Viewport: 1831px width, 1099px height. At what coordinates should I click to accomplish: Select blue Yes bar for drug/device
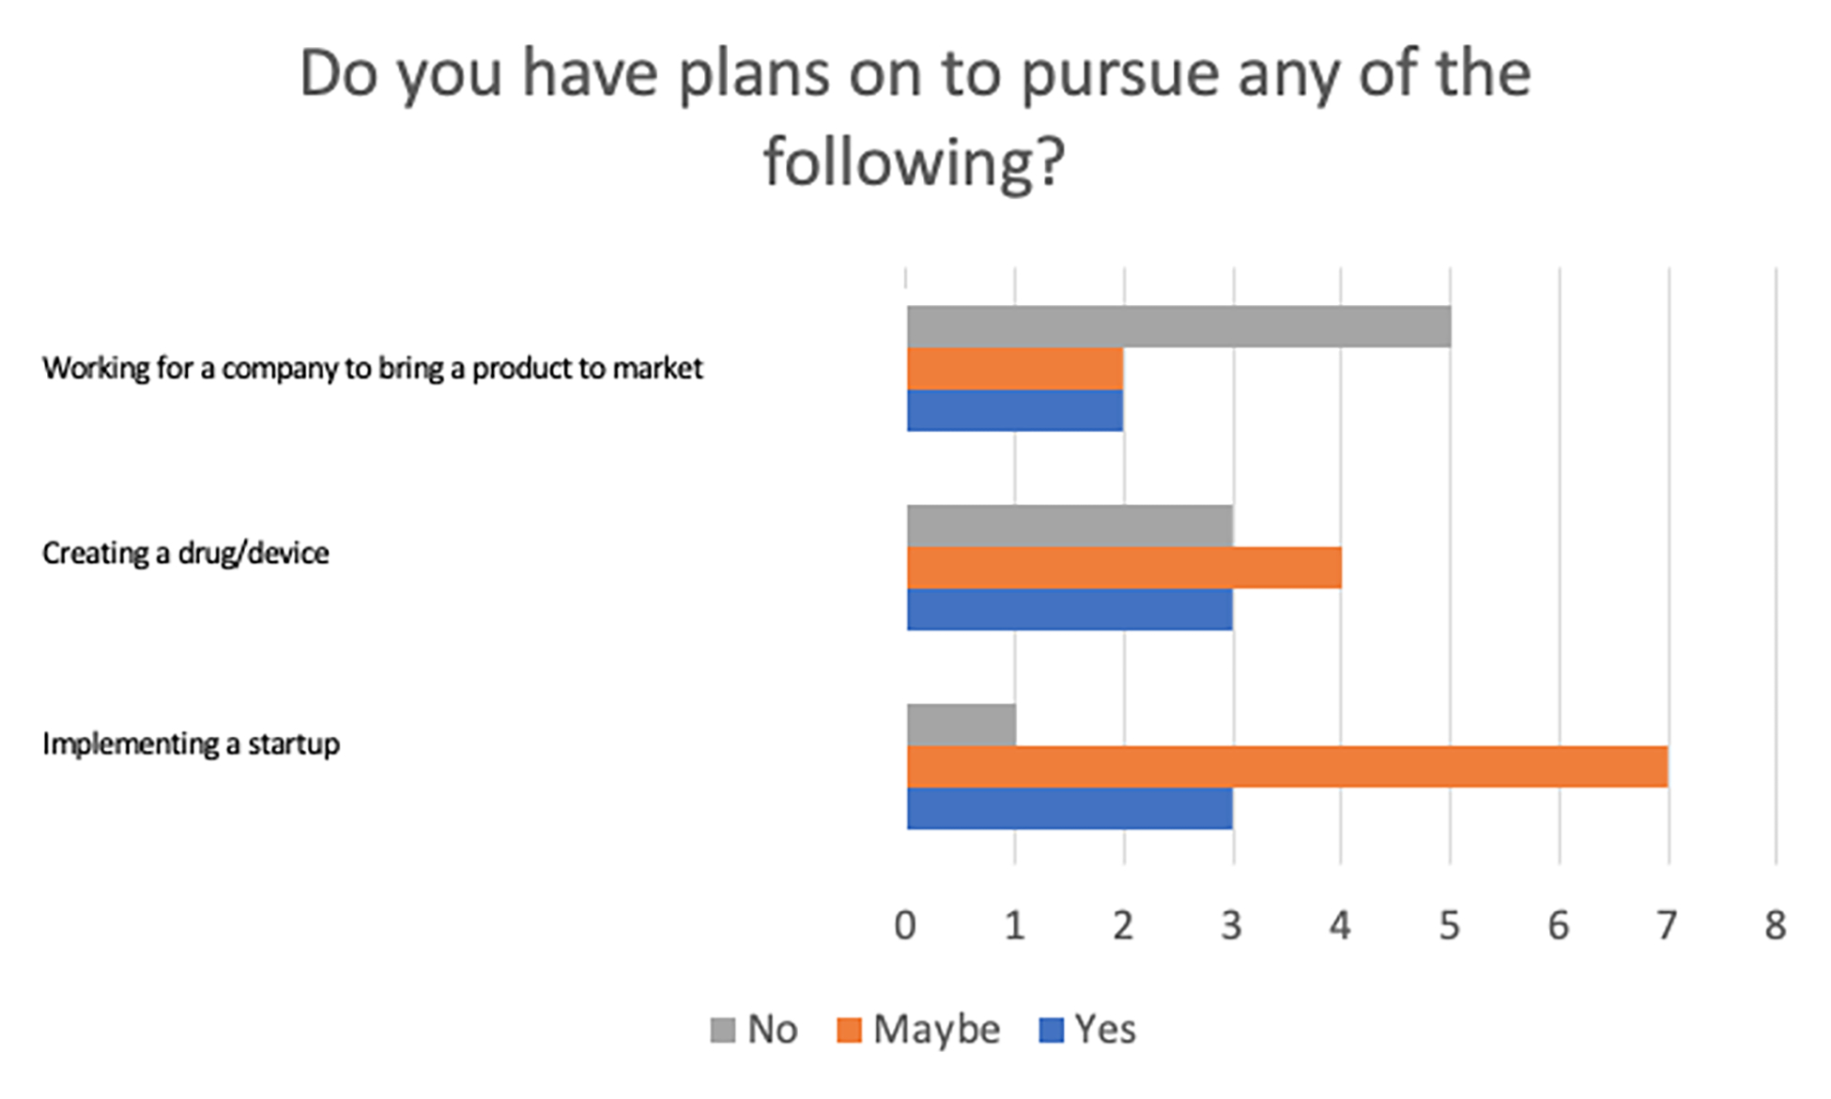pyautogui.click(x=1069, y=610)
